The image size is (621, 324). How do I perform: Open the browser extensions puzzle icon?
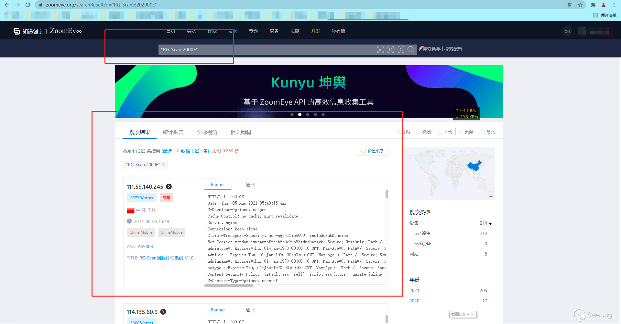[x=593, y=5]
